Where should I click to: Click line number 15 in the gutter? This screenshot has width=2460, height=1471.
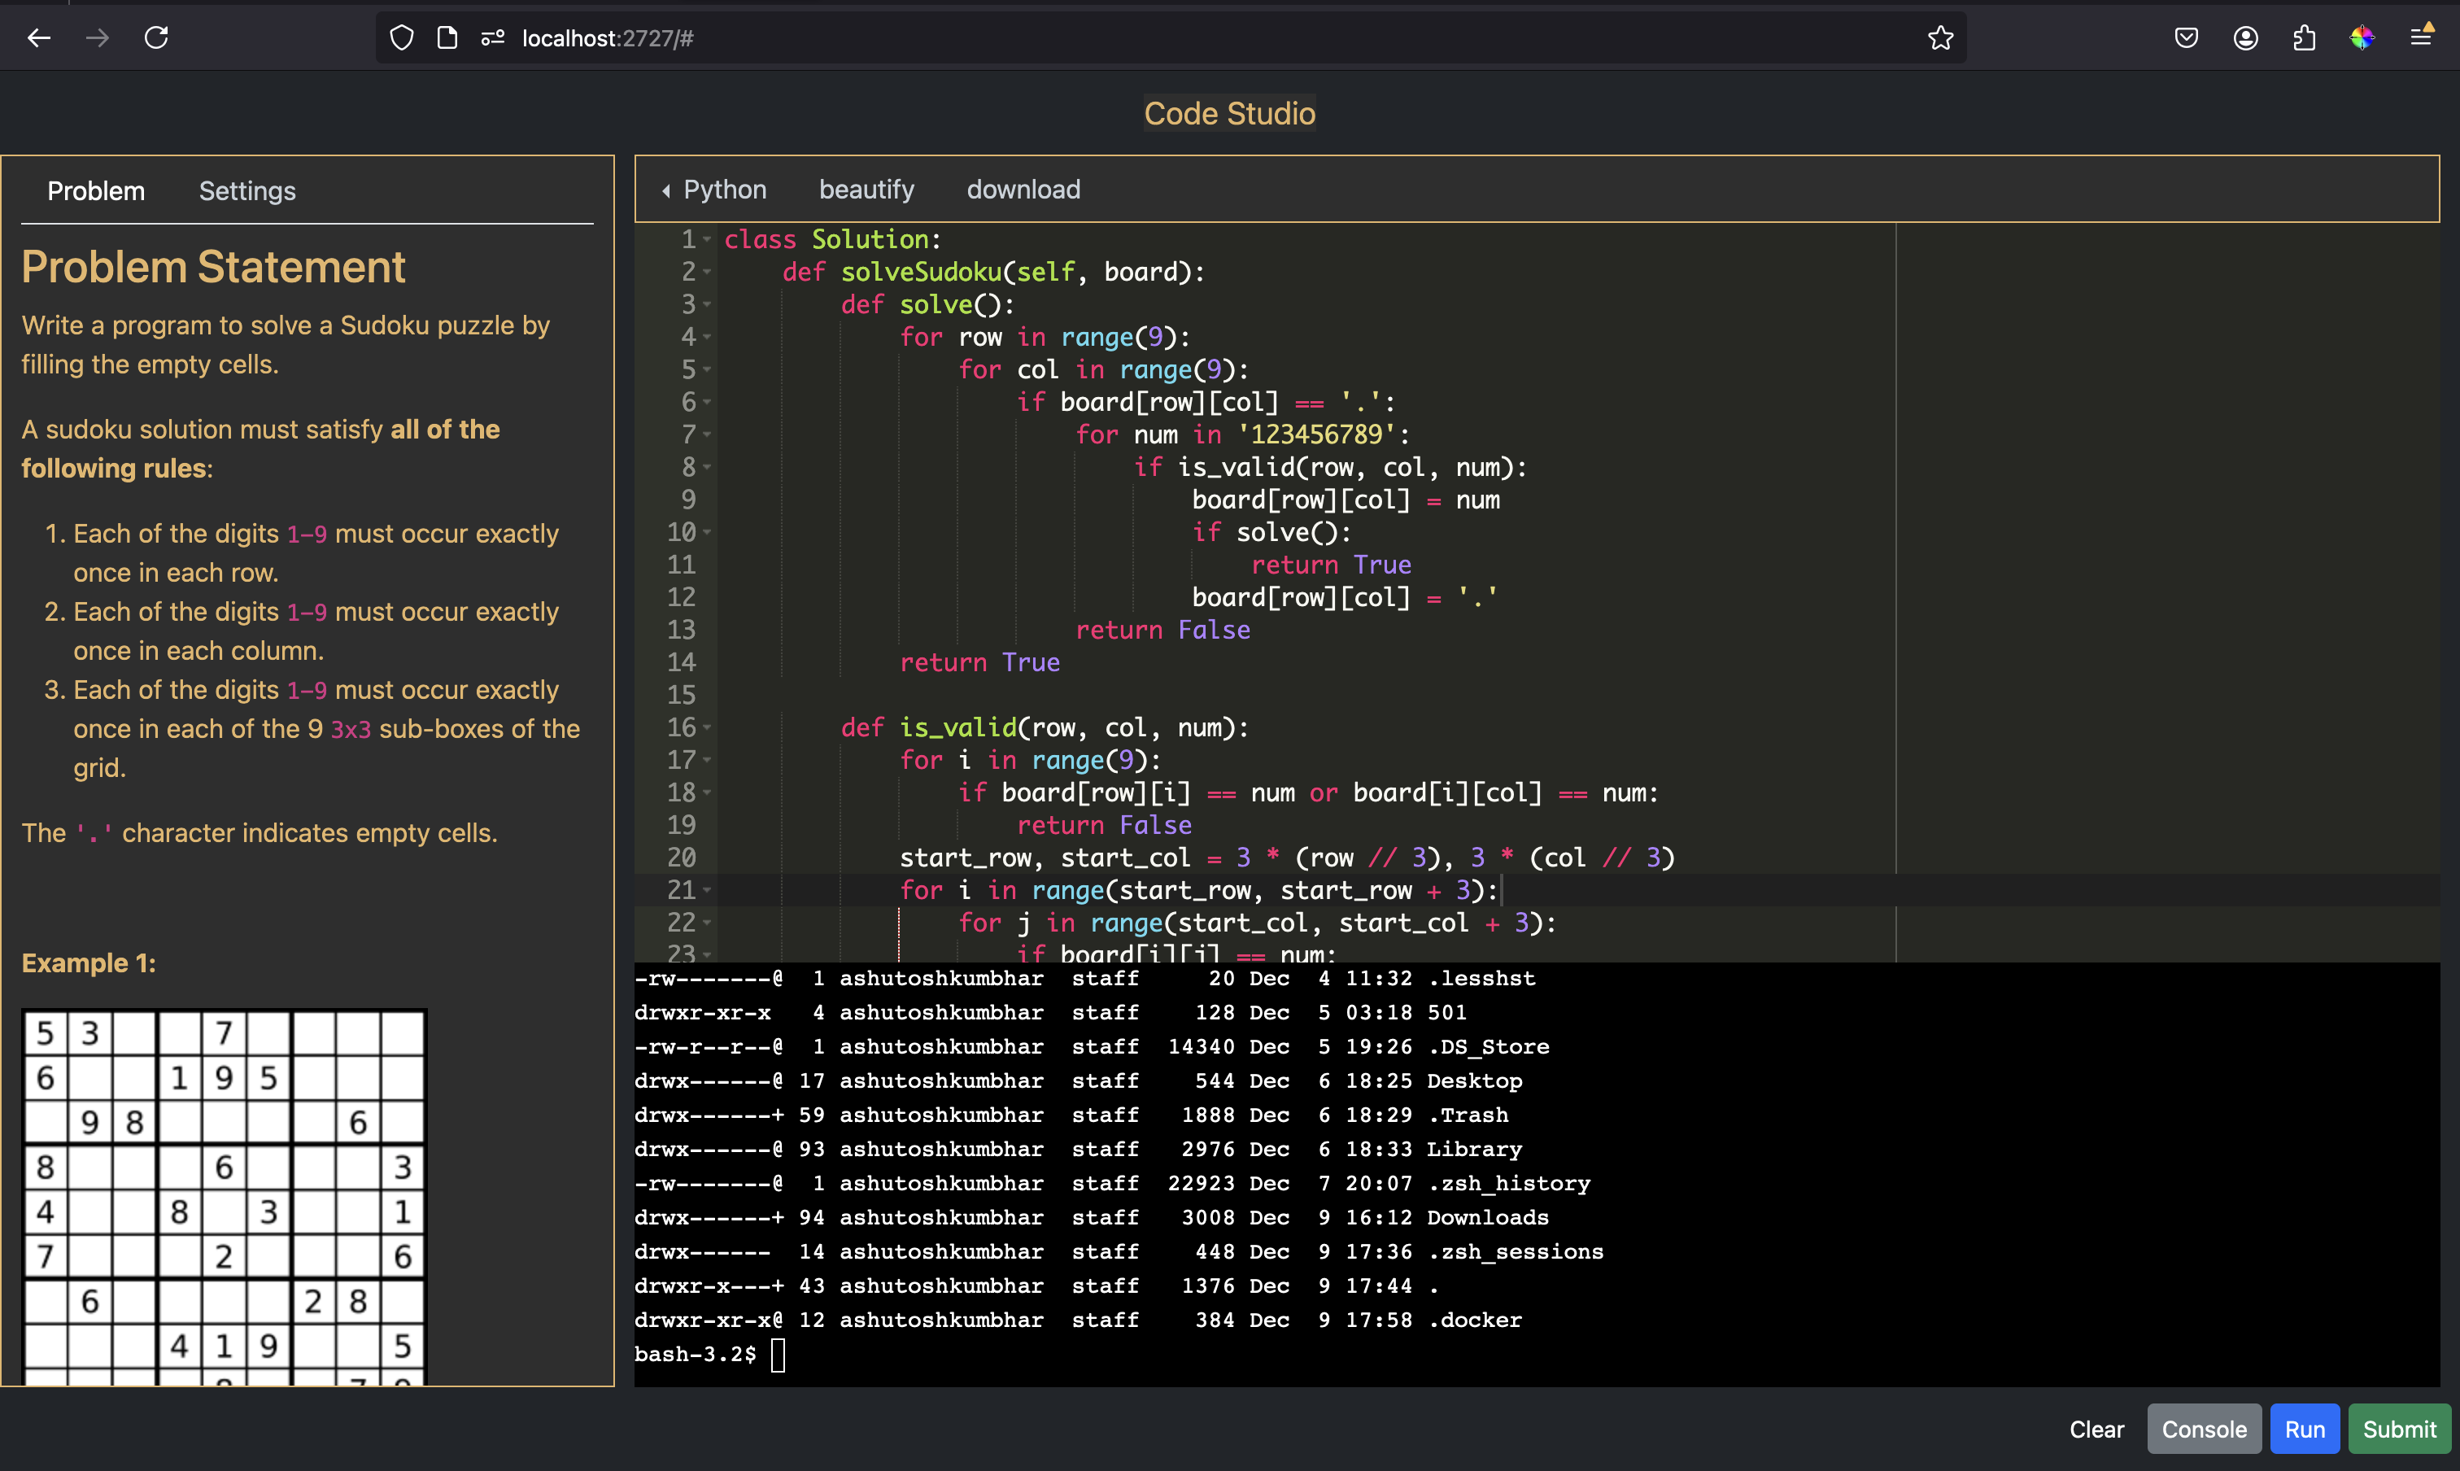coord(682,695)
